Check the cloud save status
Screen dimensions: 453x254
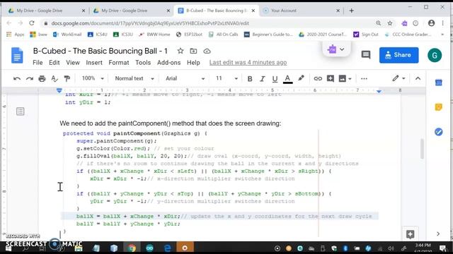tap(207, 51)
